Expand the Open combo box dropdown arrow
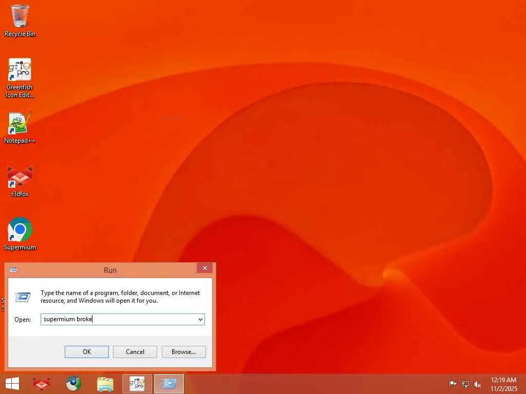The height and width of the screenshot is (394, 526). 201,319
